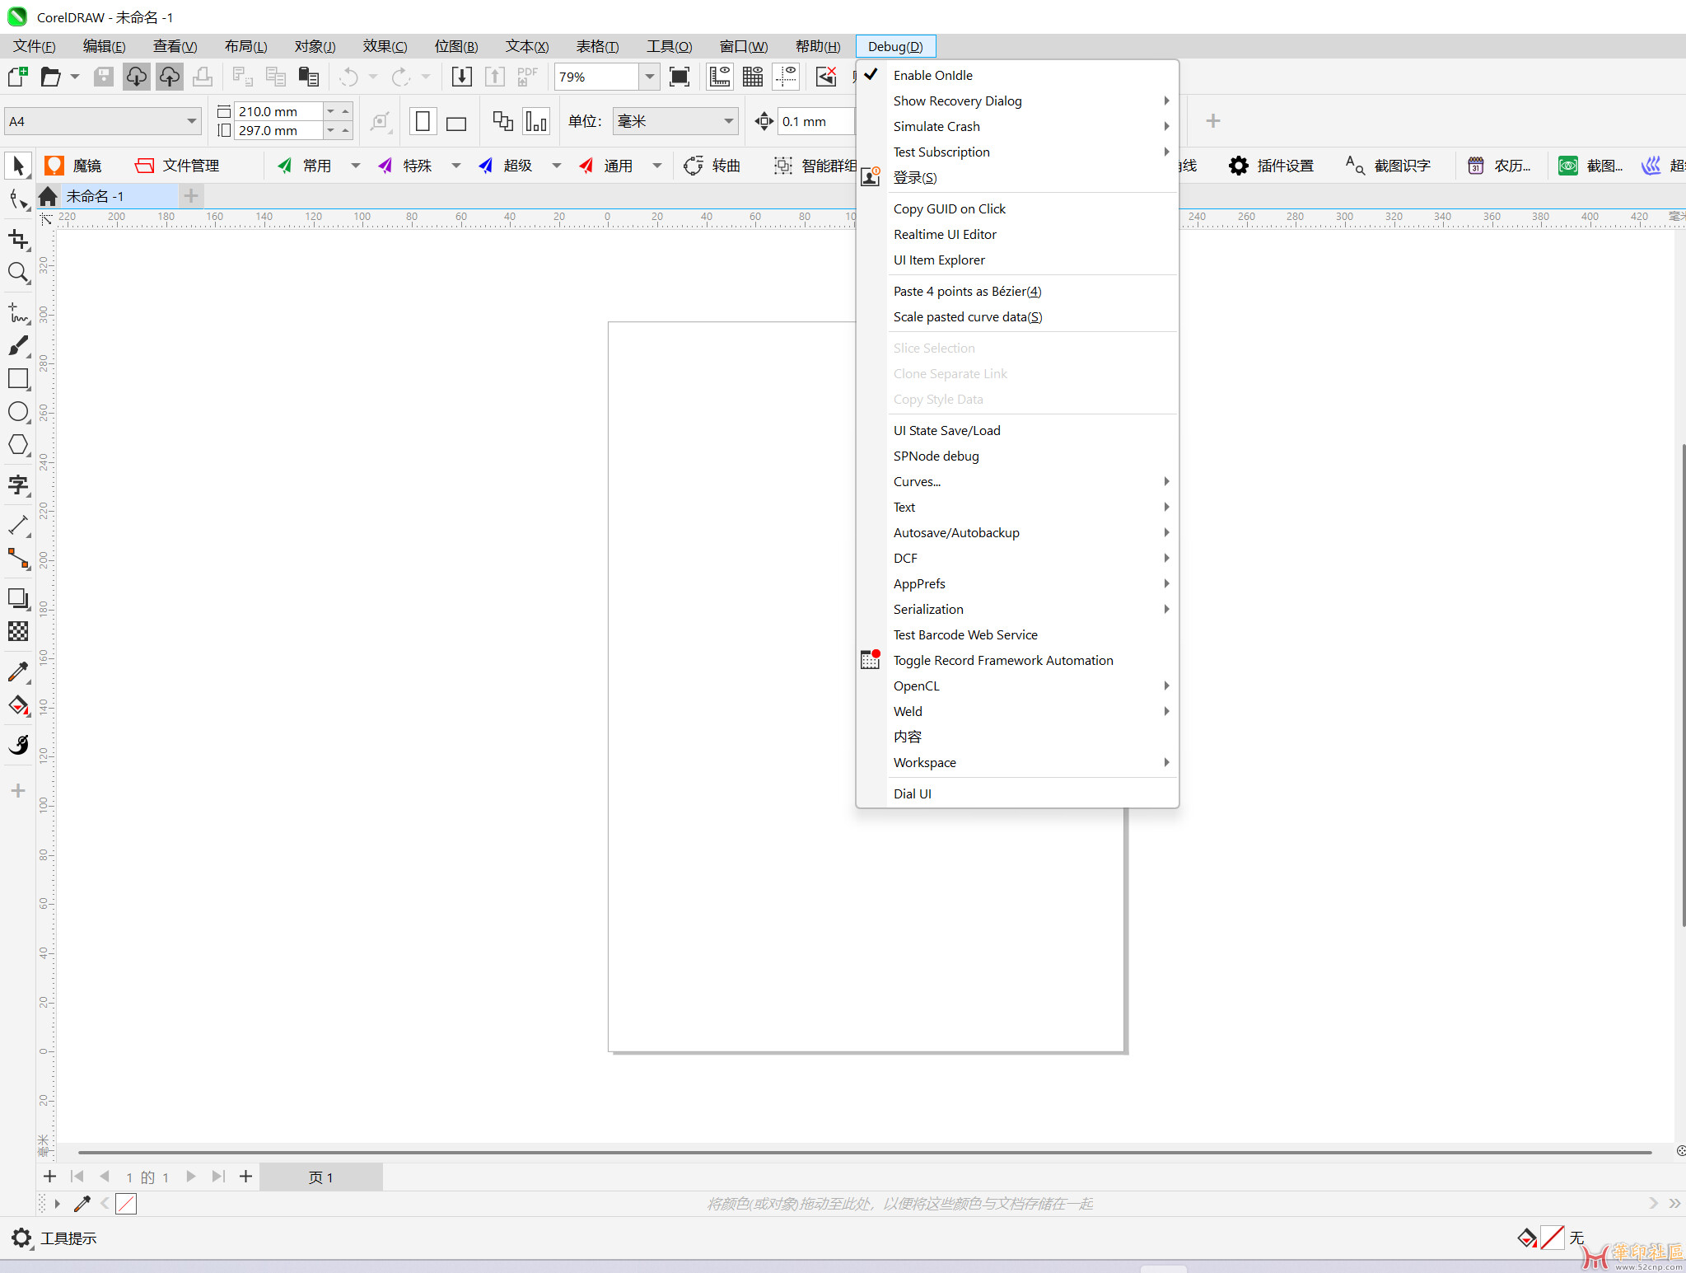
Task: Click the no-color swatch in palette
Action: (x=126, y=1204)
